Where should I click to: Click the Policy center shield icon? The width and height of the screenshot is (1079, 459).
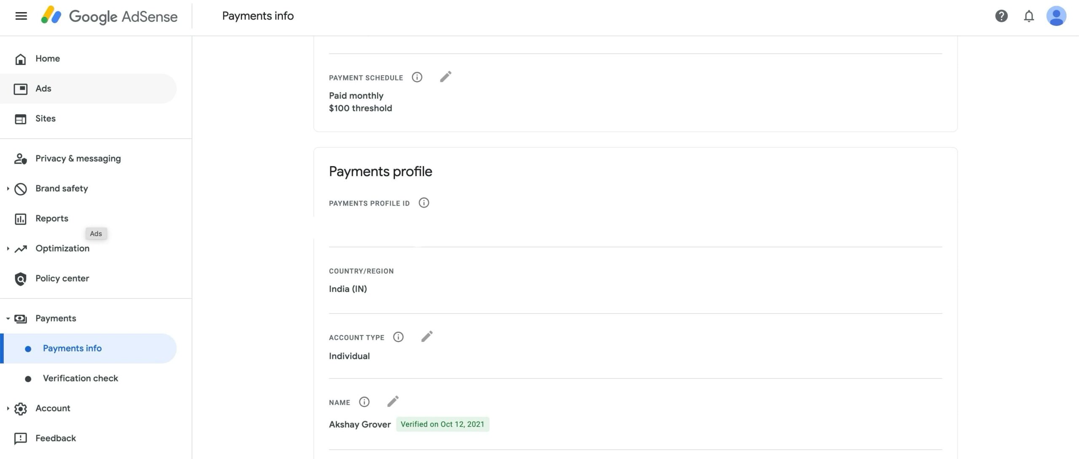coord(20,279)
